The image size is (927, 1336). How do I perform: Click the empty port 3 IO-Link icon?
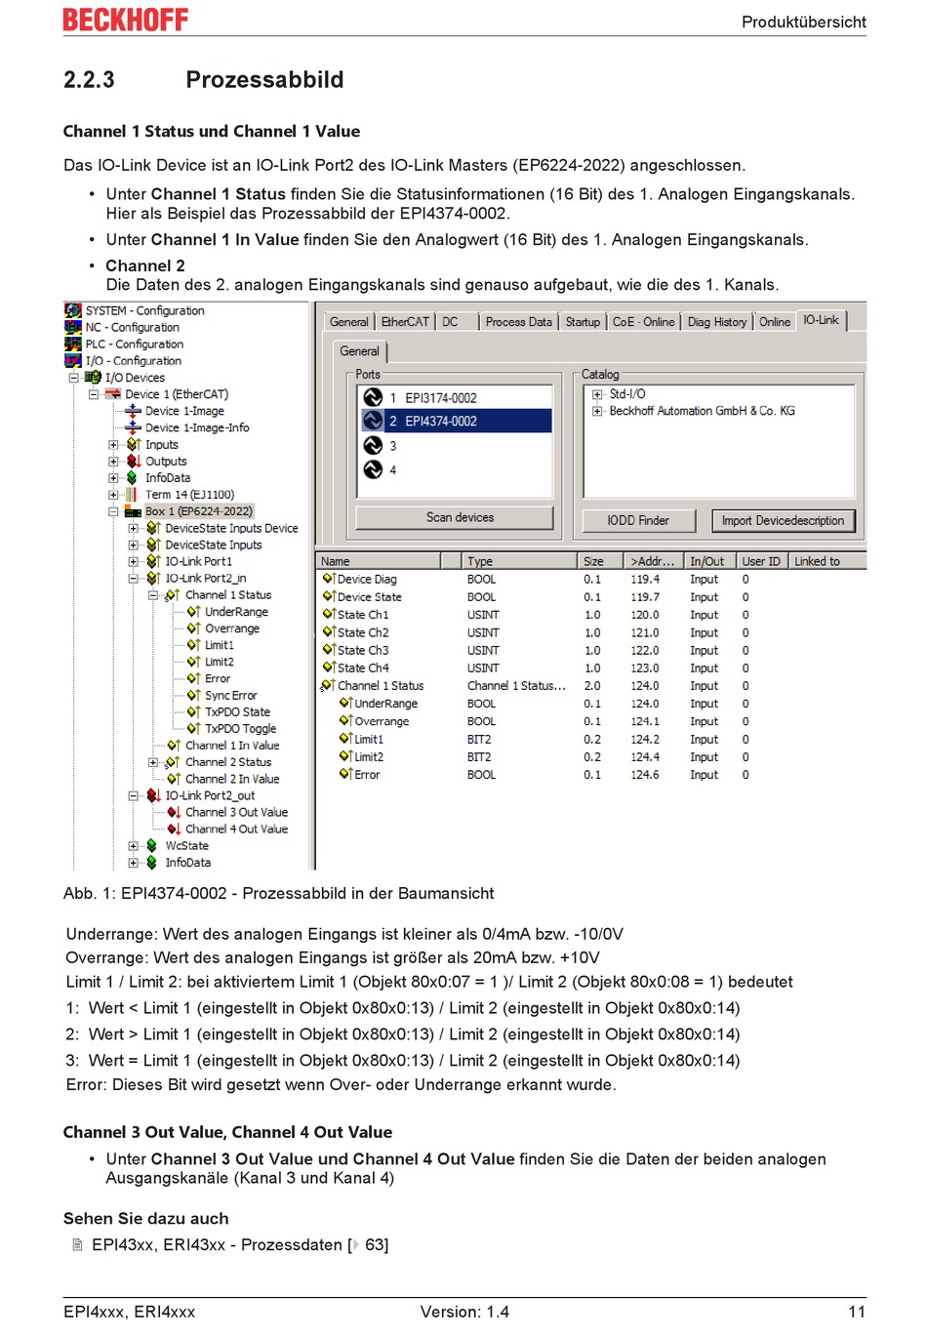373,445
